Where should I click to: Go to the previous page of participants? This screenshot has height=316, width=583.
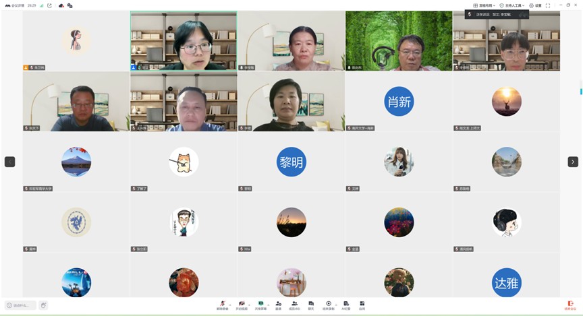(9, 162)
